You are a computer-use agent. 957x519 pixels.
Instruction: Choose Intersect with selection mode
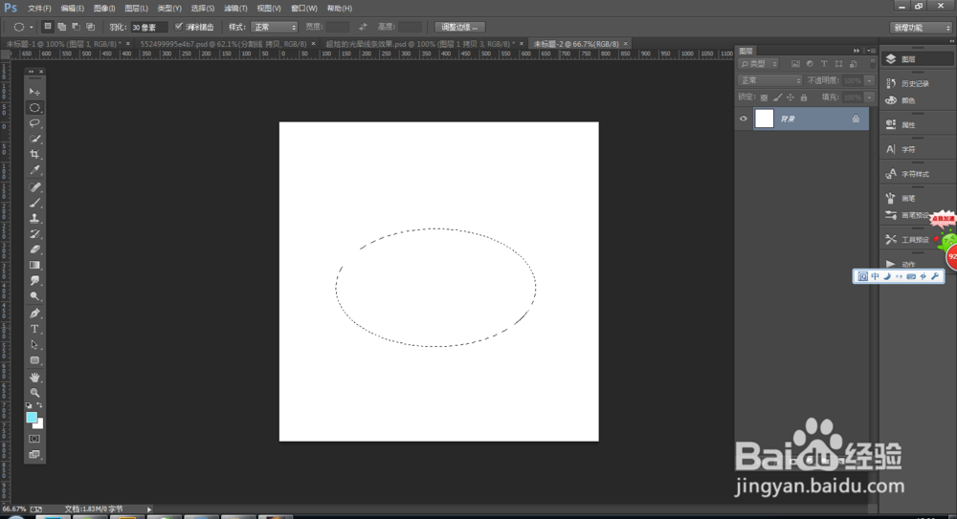coord(90,27)
